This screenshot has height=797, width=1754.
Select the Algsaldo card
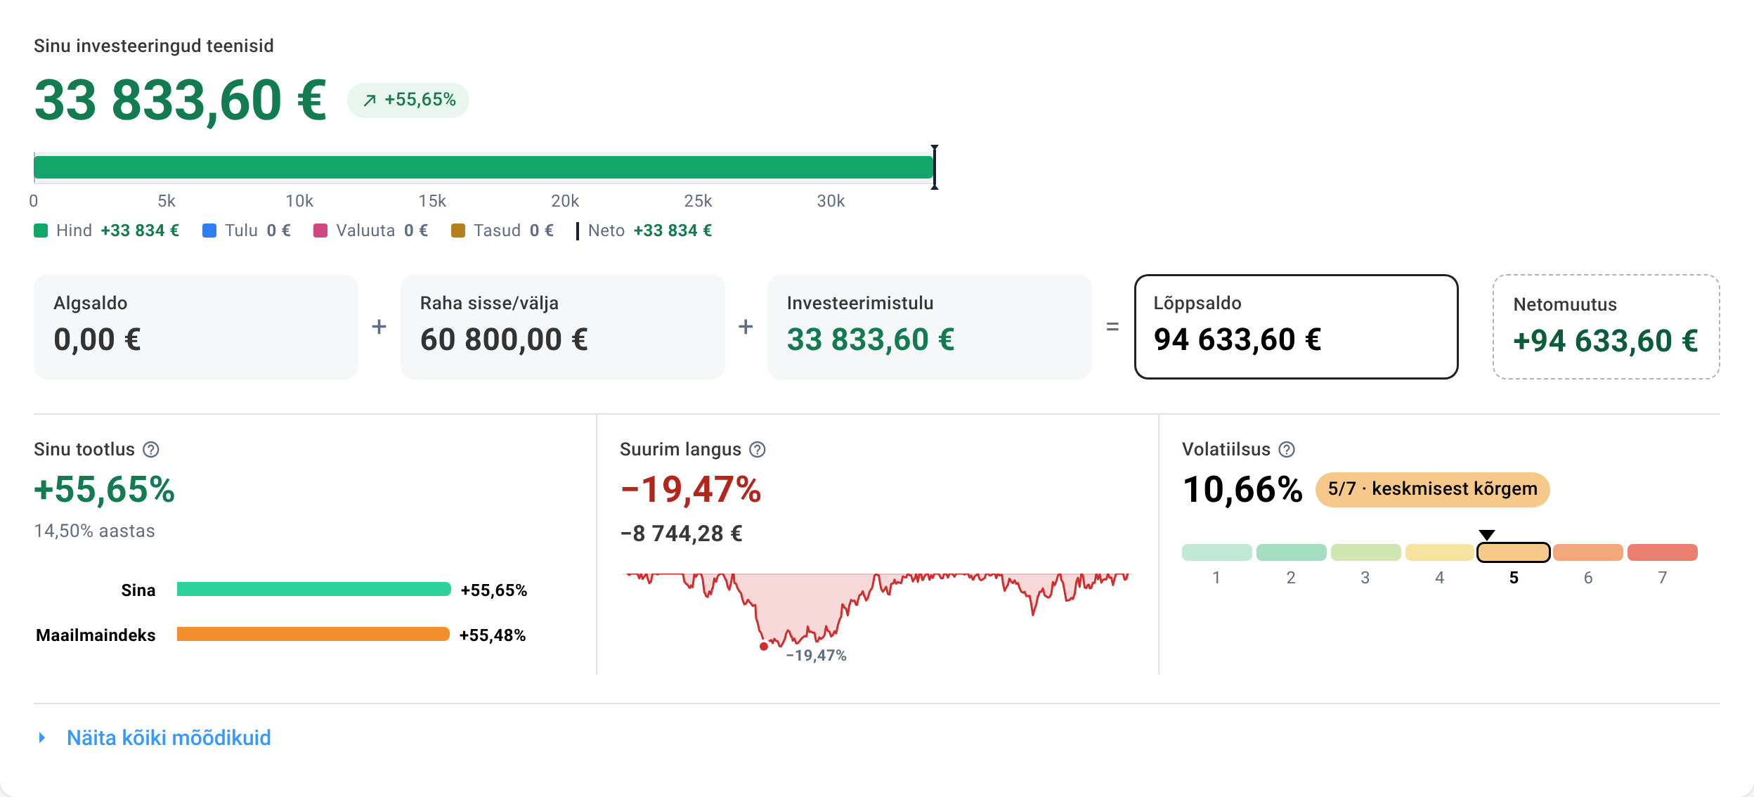coord(196,327)
